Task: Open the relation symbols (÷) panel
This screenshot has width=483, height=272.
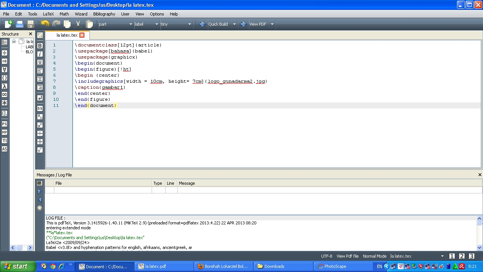Action: (x=5, y=53)
